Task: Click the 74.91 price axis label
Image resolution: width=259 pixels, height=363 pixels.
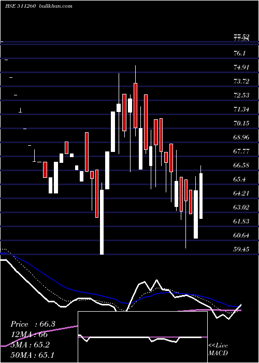Action: [241, 67]
